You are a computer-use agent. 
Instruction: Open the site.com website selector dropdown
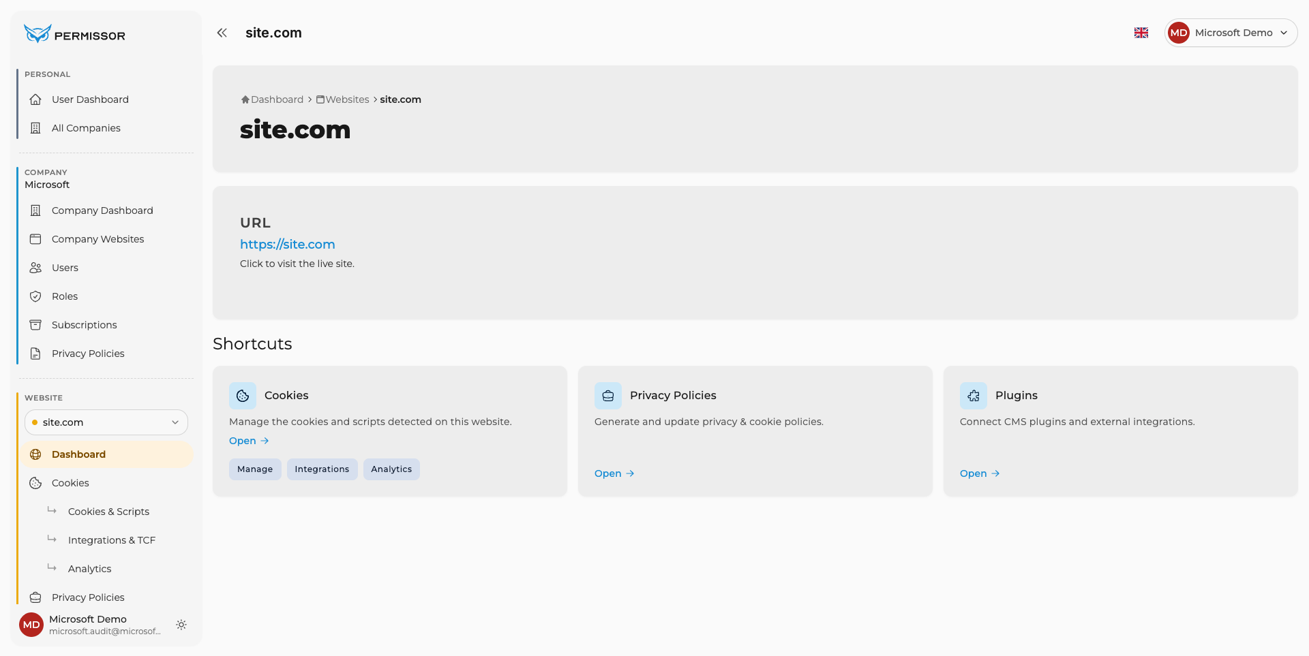pyautogui.click(x=106, y=422)
